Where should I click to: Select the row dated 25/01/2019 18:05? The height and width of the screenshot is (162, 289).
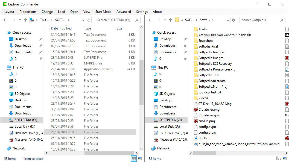click(x=90, y=132)
